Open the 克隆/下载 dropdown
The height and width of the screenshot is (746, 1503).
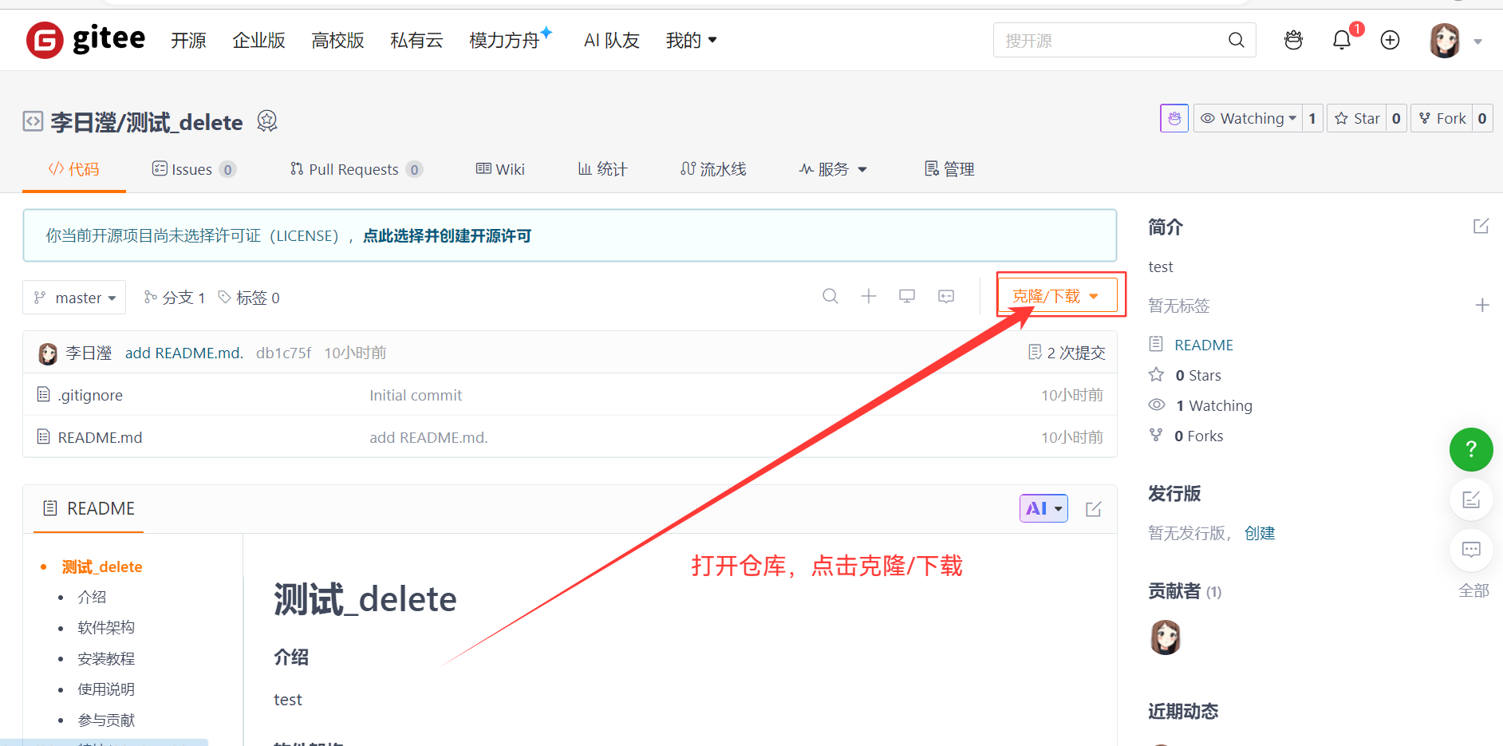tap(1056, 296)
